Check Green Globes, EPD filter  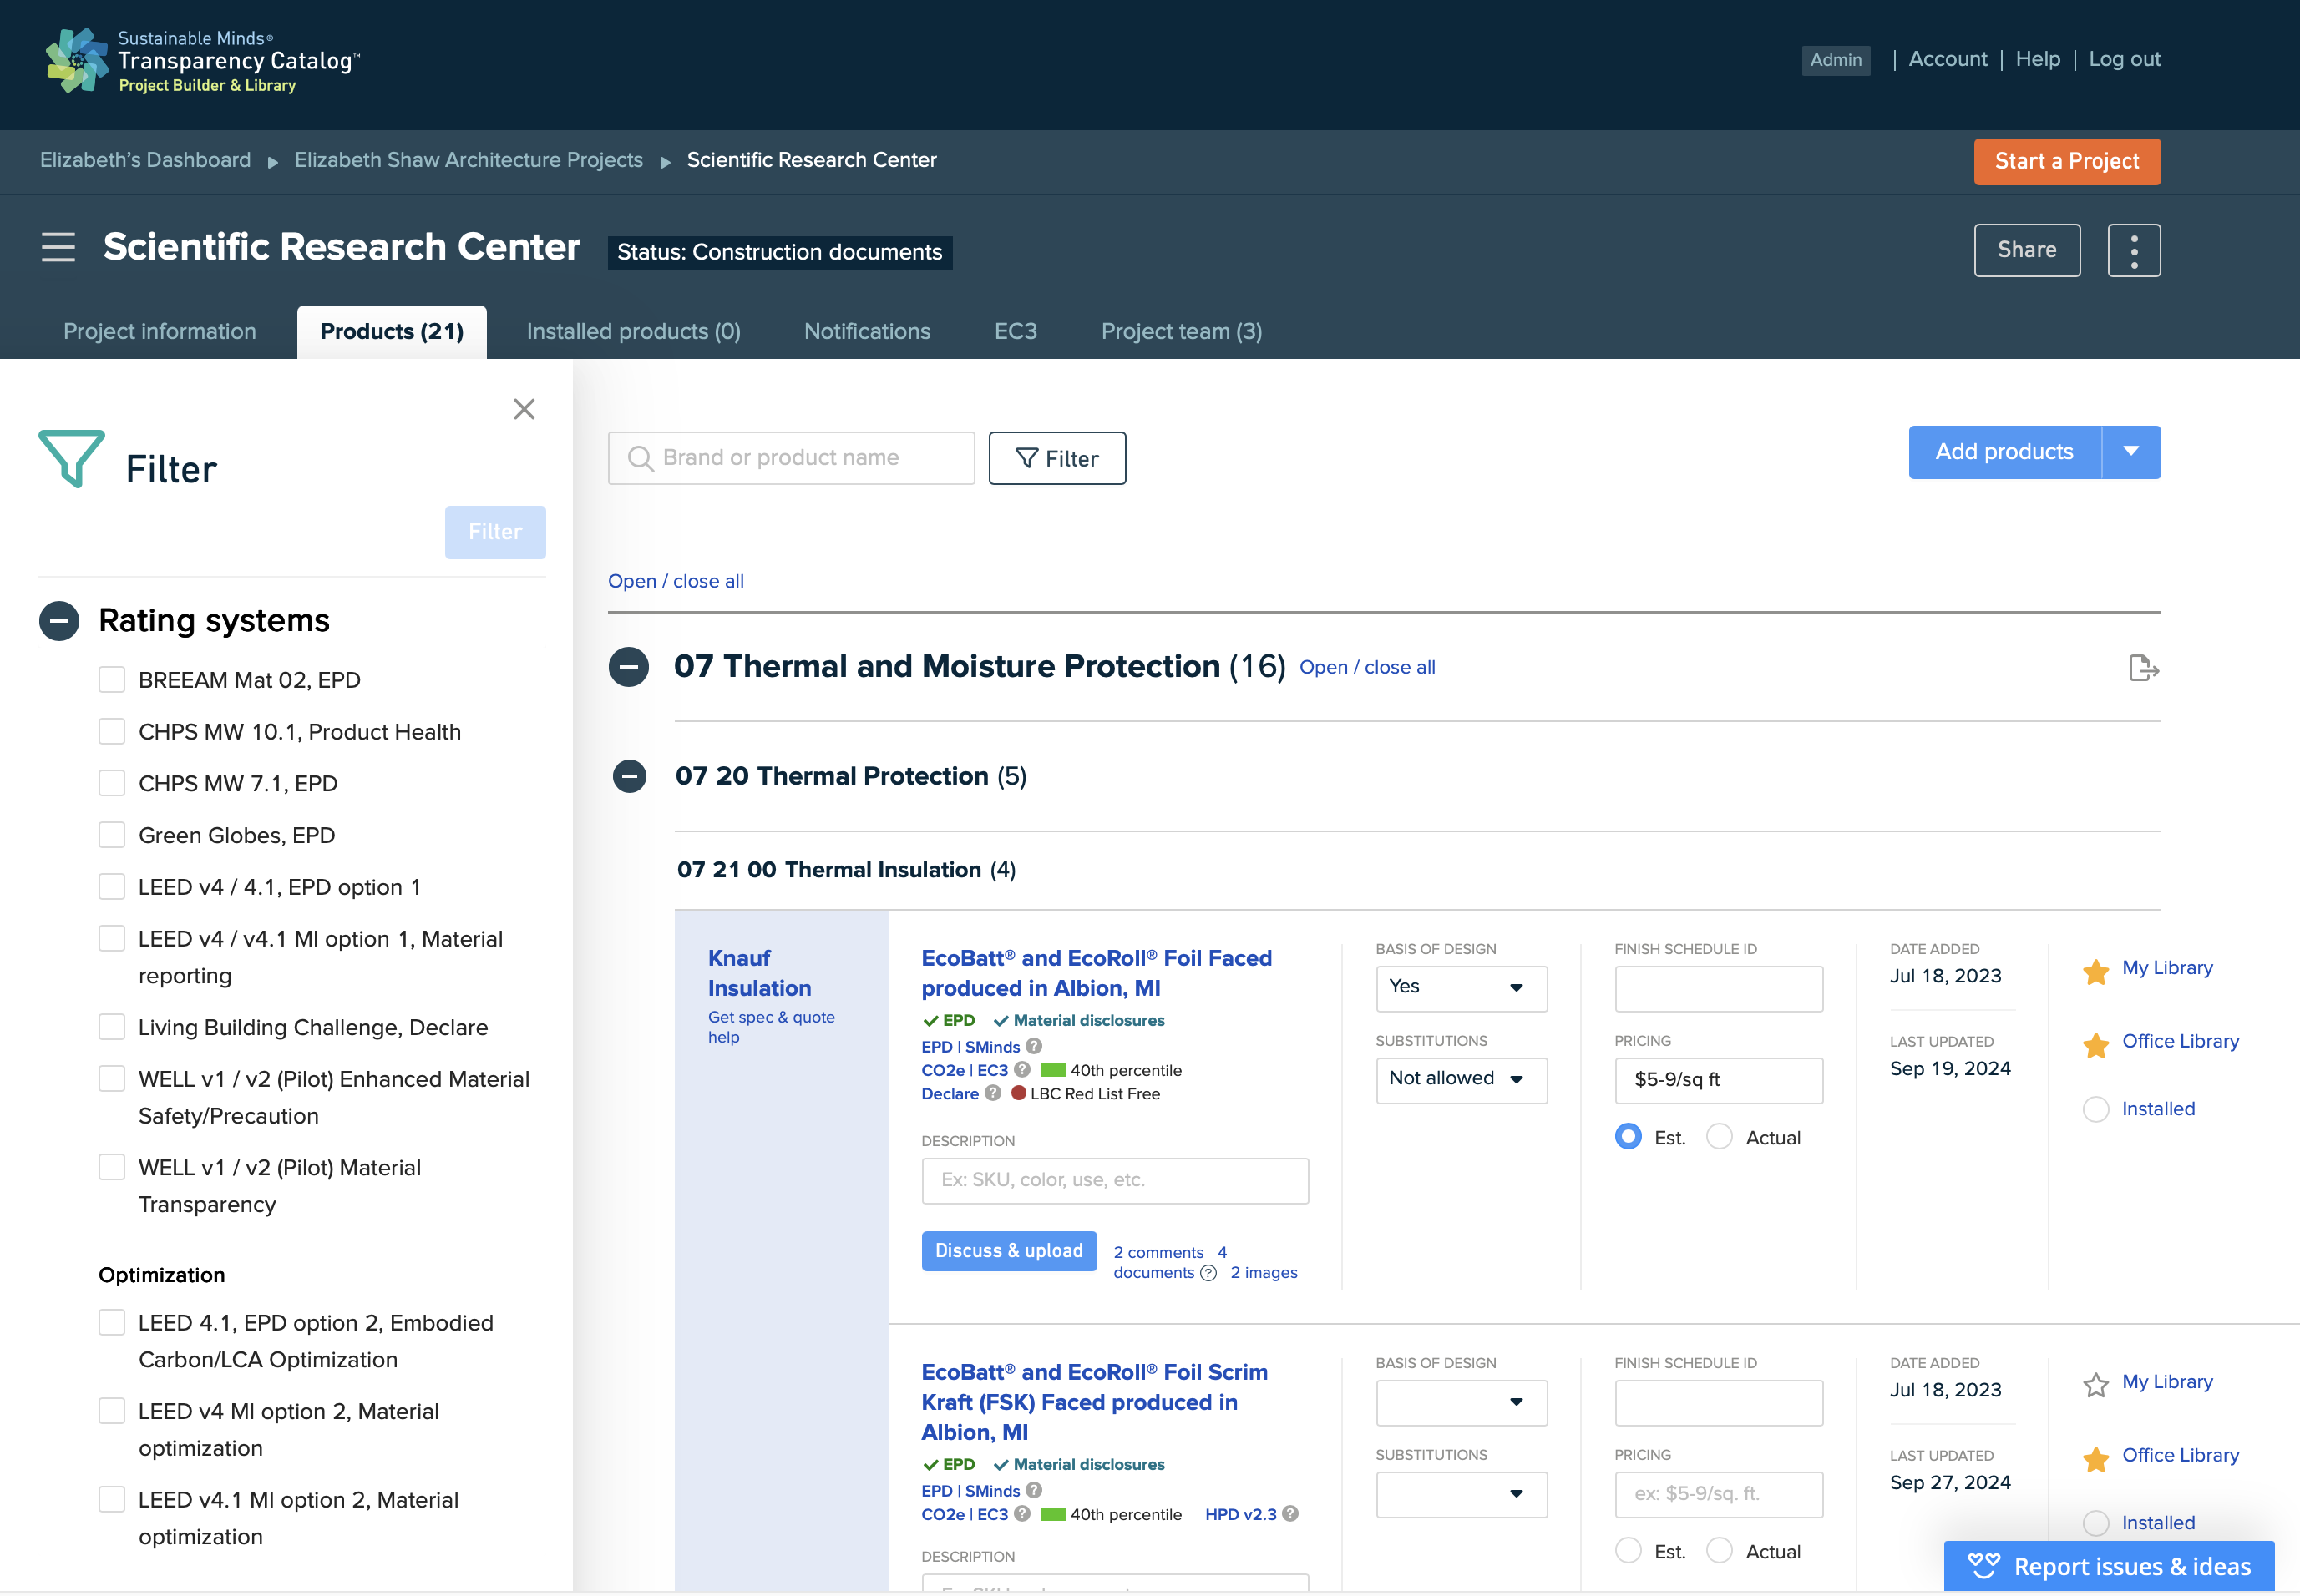pyautogui.click(x=112, y=835)
